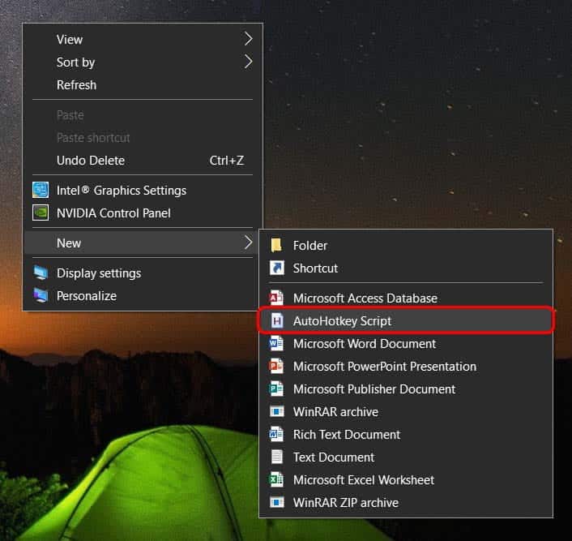Create a new Shortcut

click(x=406, y=268)
